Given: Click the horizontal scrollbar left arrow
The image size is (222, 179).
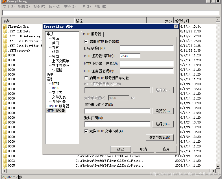Looking at the screenshot, I should [4, 171].
